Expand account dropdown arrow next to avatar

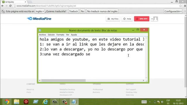(152, 19)
